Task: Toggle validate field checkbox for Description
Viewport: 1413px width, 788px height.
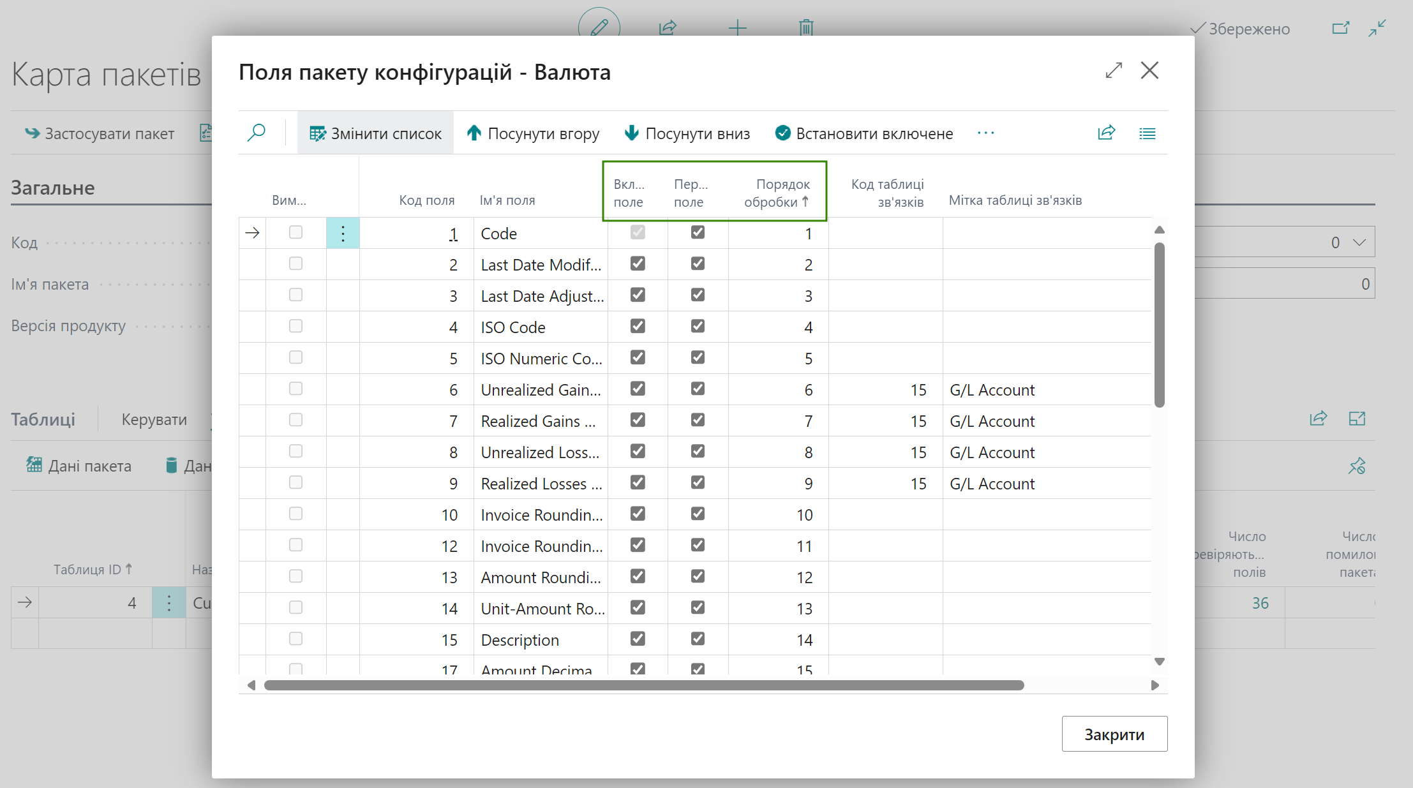Action: [x=698, y=639]
